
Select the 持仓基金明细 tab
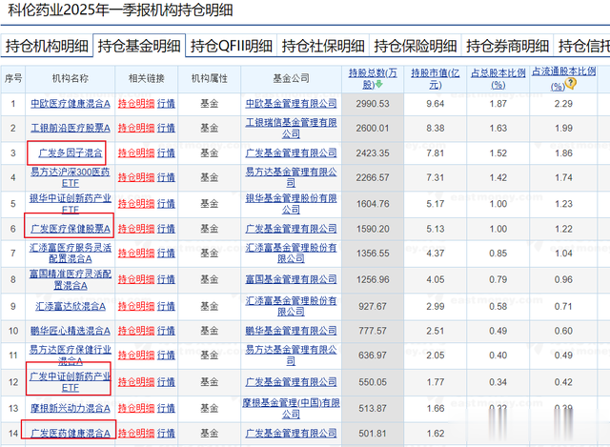(x=138, y=46)
